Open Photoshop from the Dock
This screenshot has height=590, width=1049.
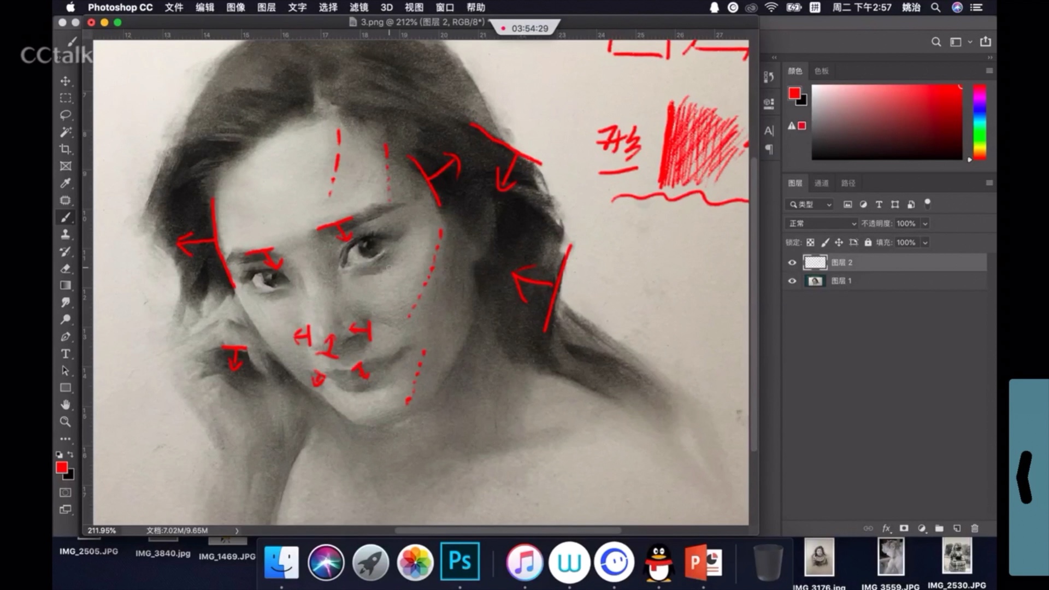pos(459,562)
